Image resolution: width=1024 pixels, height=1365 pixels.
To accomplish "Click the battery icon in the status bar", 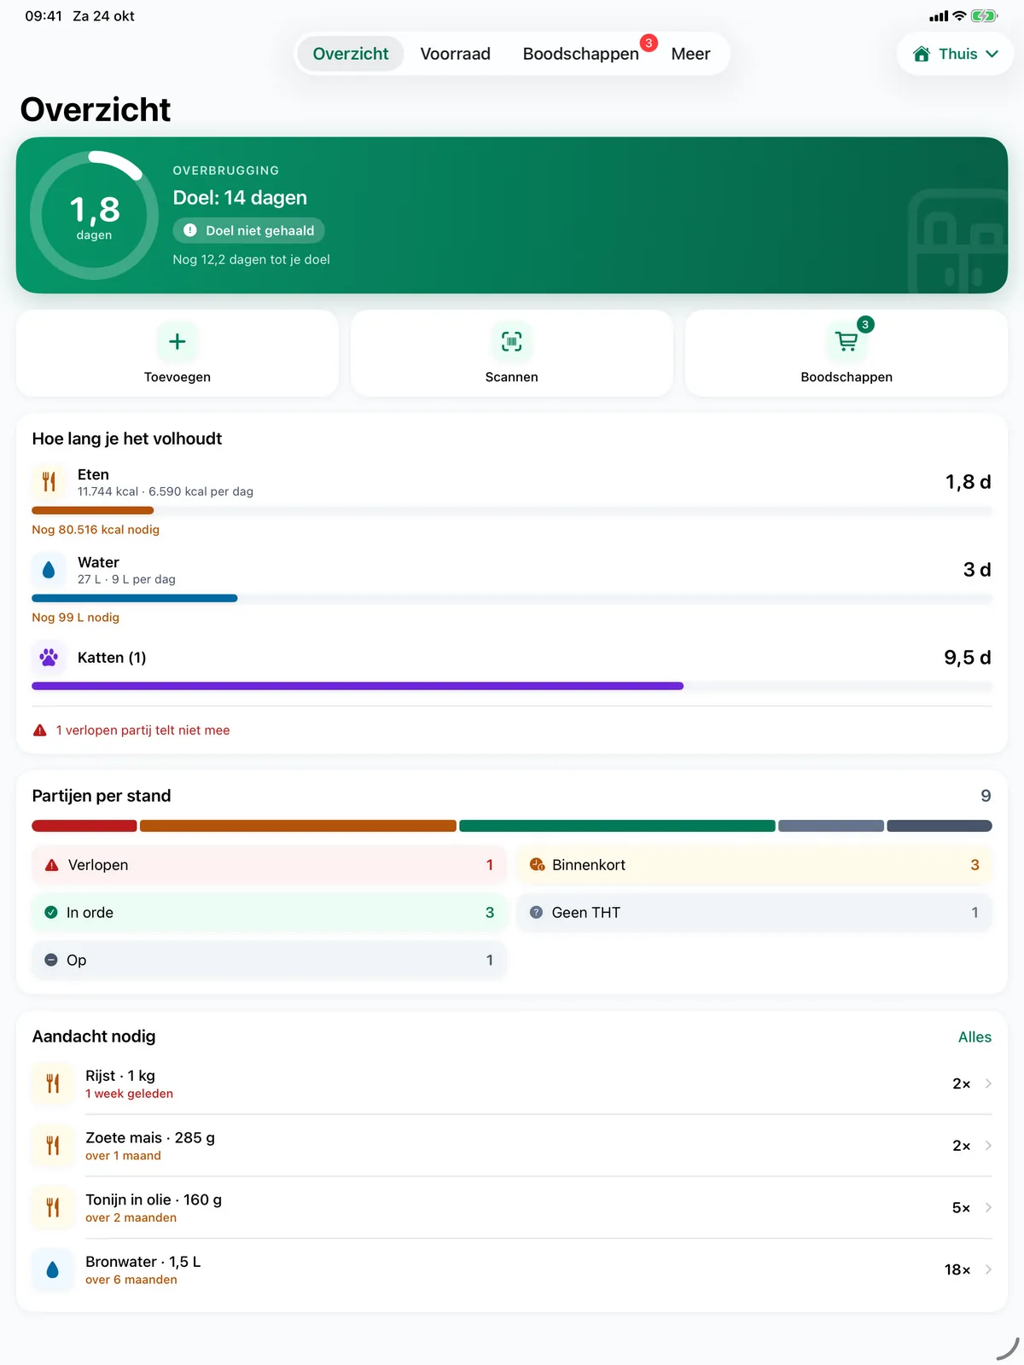I will click(984, 16).
